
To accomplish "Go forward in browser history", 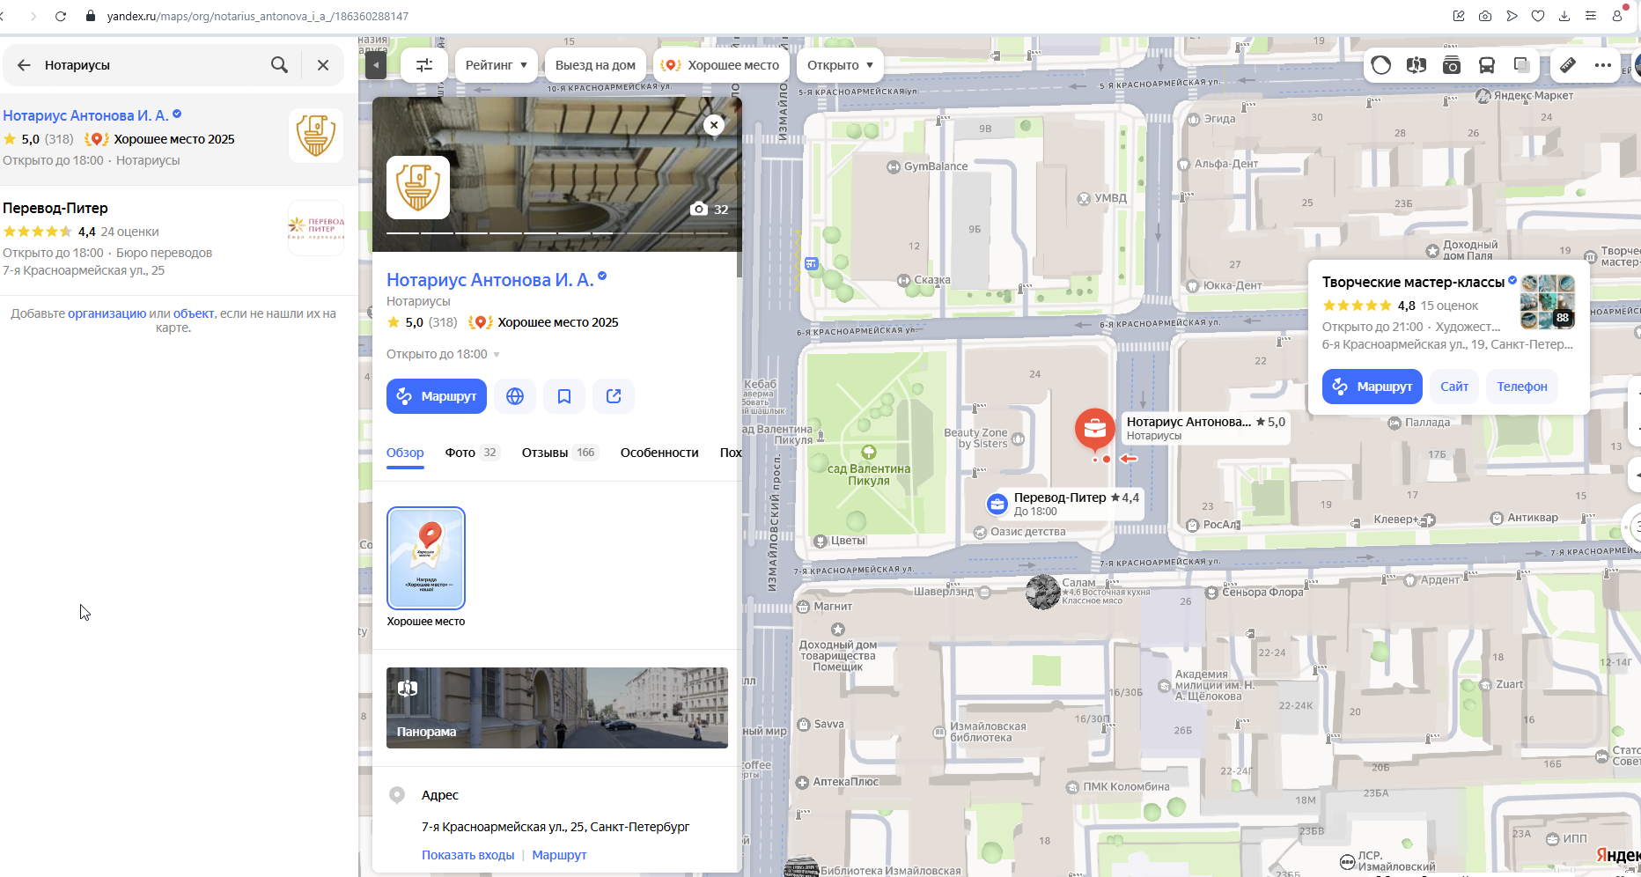I will [33, 16].
